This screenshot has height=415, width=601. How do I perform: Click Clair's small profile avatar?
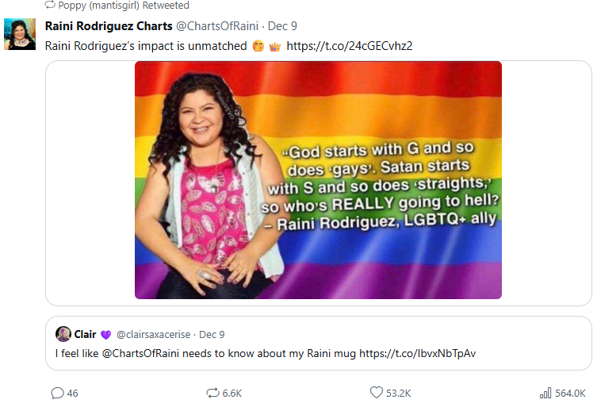(x=63, y=334)
